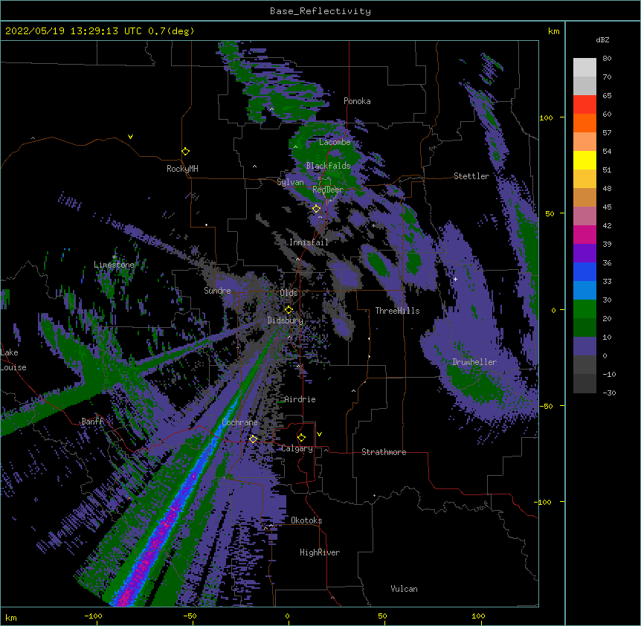Click the yellow station marker near RockyMH

(186, 152)
